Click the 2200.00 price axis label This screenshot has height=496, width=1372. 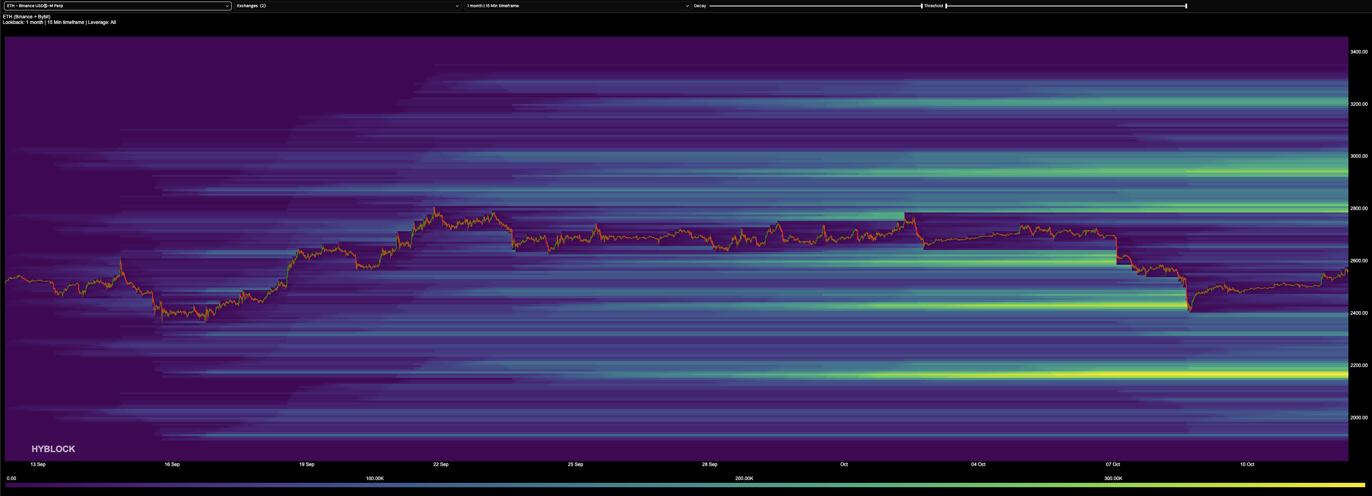(x=1359, y=365)
